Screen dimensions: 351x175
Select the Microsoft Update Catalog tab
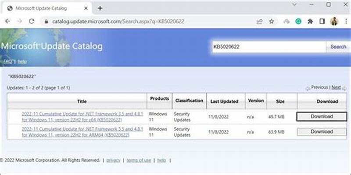47,8
